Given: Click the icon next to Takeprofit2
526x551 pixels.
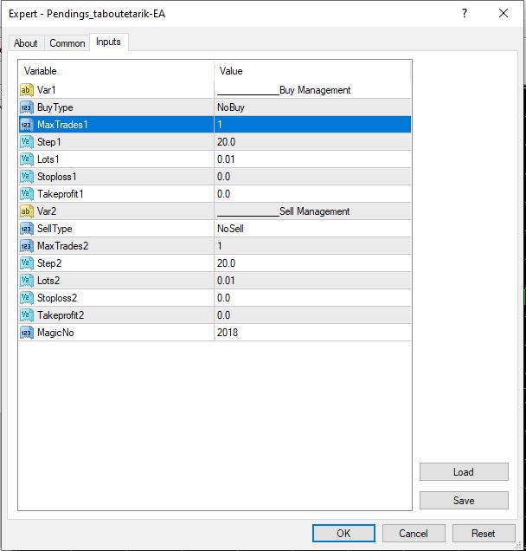Looking at the screenshot, I should pos(27,315).
